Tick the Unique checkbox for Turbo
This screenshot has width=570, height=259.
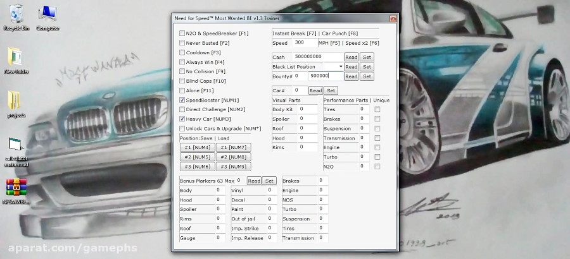click(377, 157)
